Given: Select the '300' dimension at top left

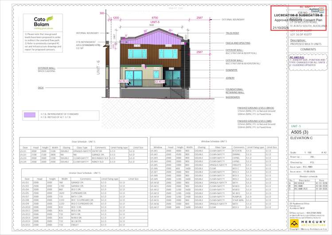Looking at the screenshot, I should click(x=102, y=13).
